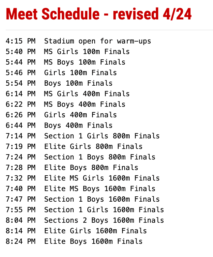
Task: Click the 8:24 PM Elite Boys 1600m row
Action: click(74, 242)
